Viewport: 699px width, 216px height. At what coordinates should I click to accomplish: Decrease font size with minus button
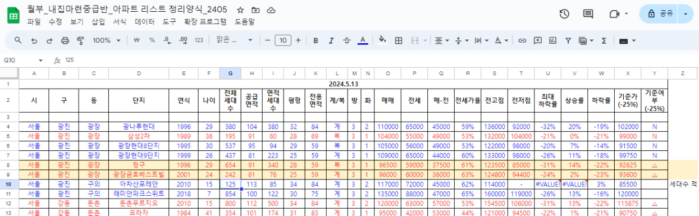point(268,40)
